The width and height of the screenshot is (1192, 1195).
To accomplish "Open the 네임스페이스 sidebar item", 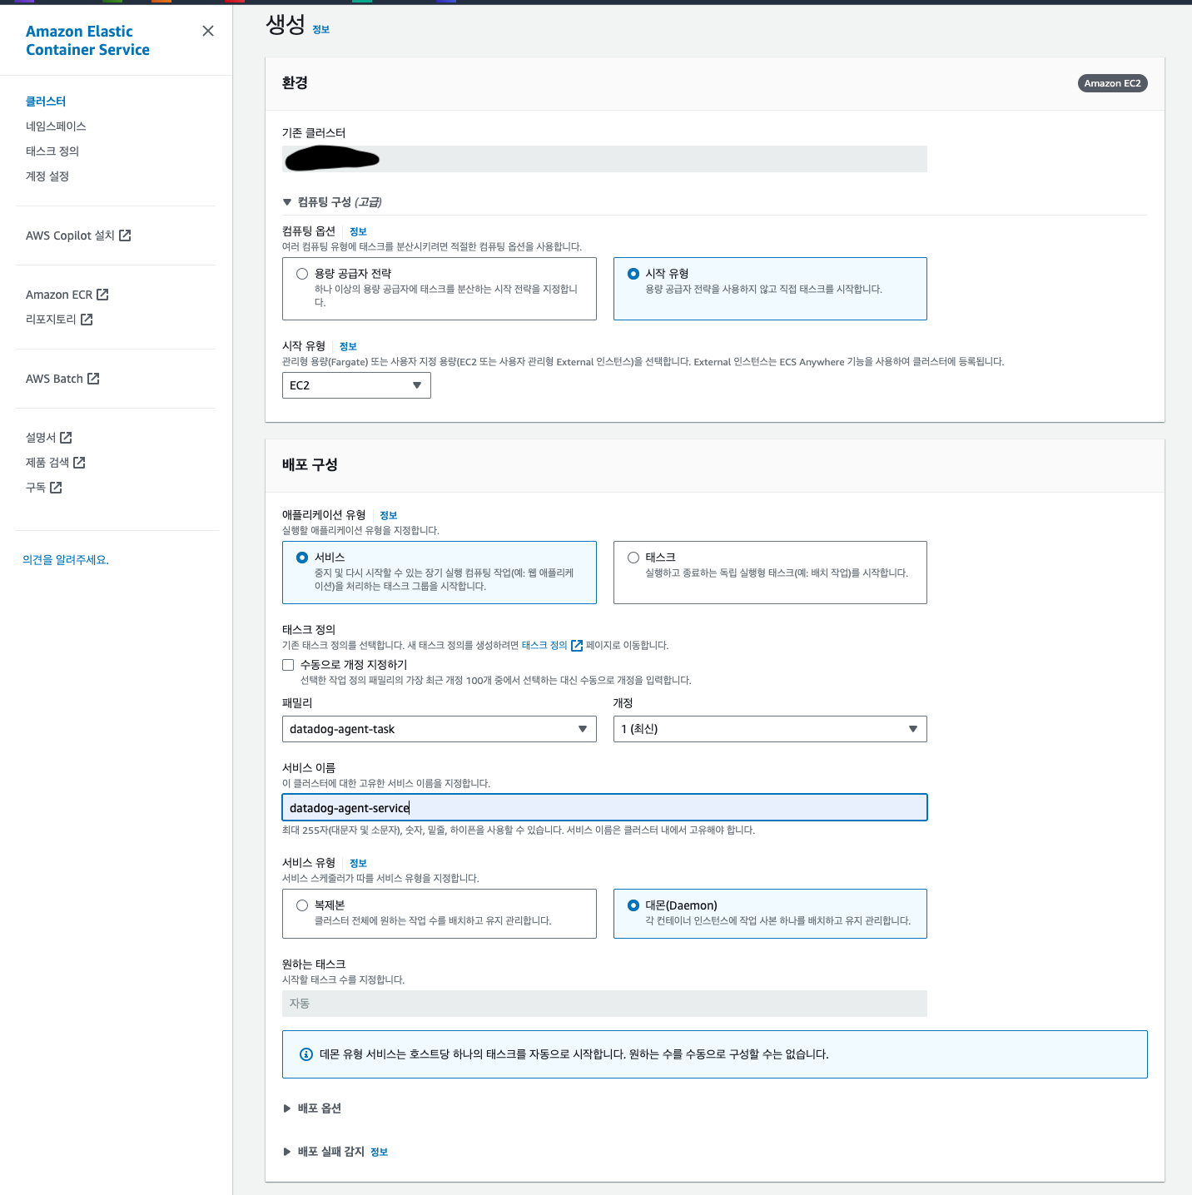I will [56, 126].
